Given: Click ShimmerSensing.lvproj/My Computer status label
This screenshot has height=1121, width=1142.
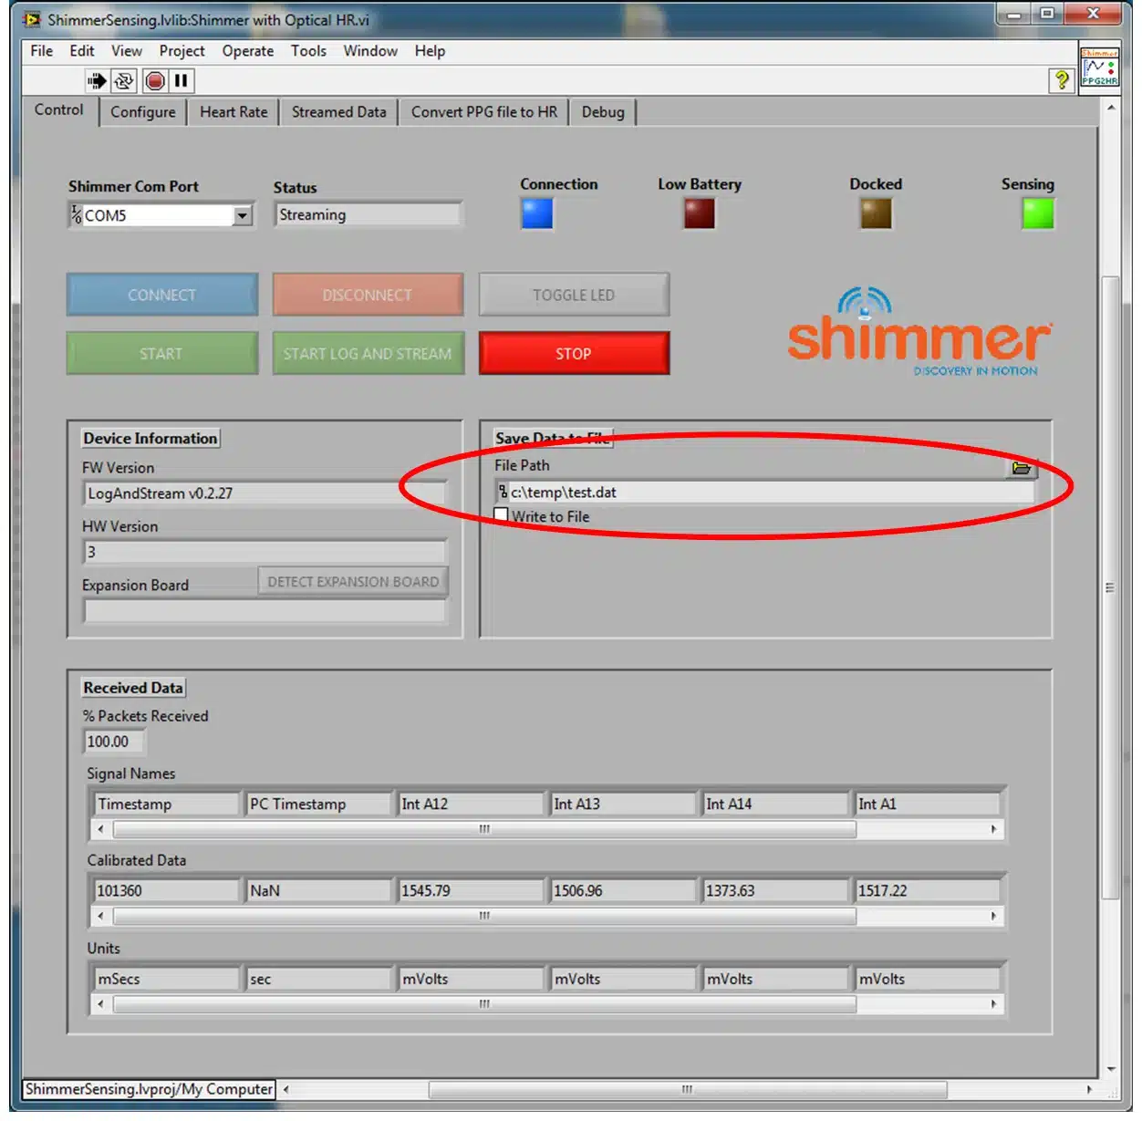Looking at the screenshot, I should [149, 1089].
